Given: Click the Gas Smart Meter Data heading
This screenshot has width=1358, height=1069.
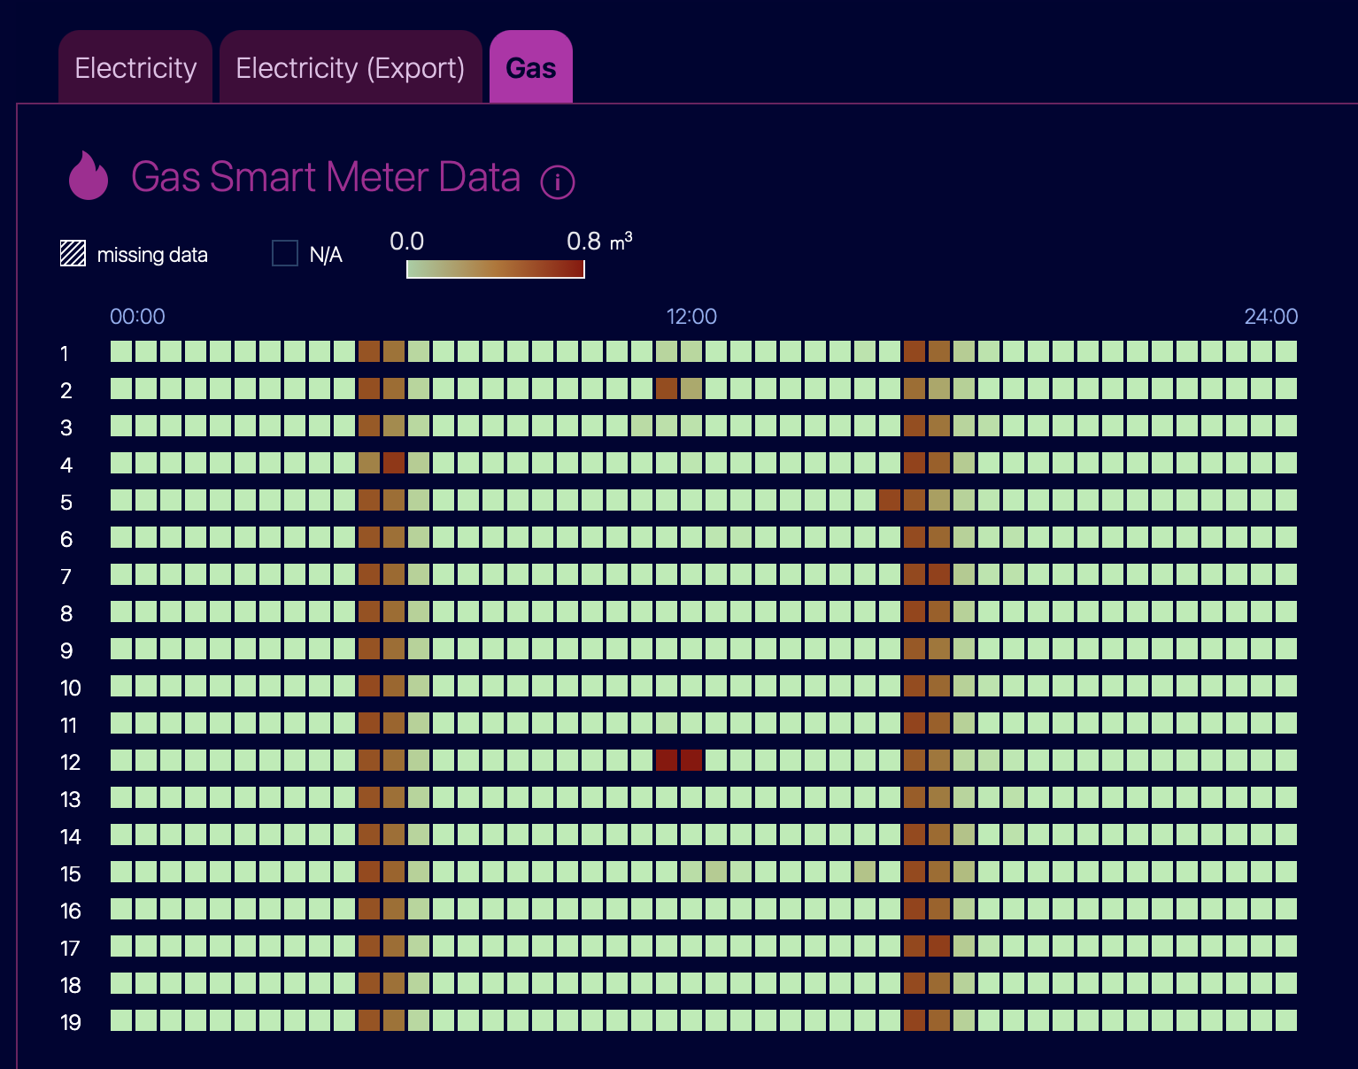Looking at the screenshot, I should 326,177.
